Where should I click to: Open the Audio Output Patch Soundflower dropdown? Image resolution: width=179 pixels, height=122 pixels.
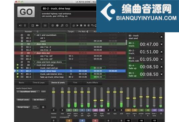click(x=28, y=92)
